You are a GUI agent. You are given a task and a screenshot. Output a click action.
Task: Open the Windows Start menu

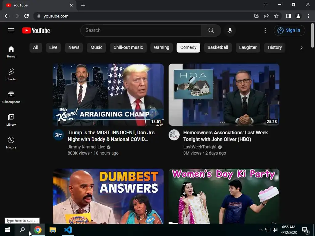point(7,230)
